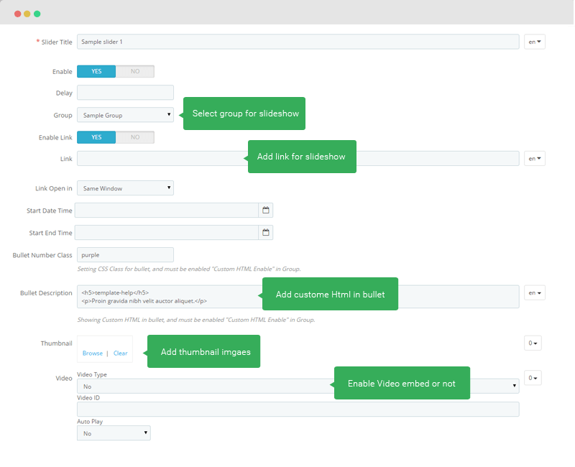This screenshot has height=467, width=575.
Task: Click the red window close dot
Action: (17, 14)
